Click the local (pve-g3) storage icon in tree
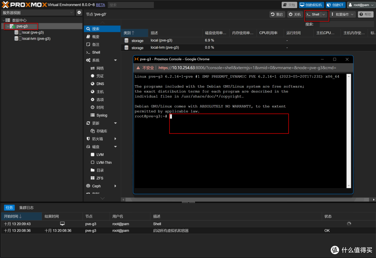 pos(16,32)
